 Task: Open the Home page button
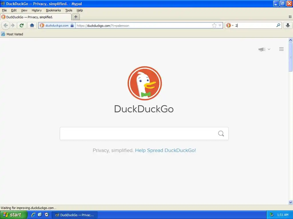[x=32, y=25]
